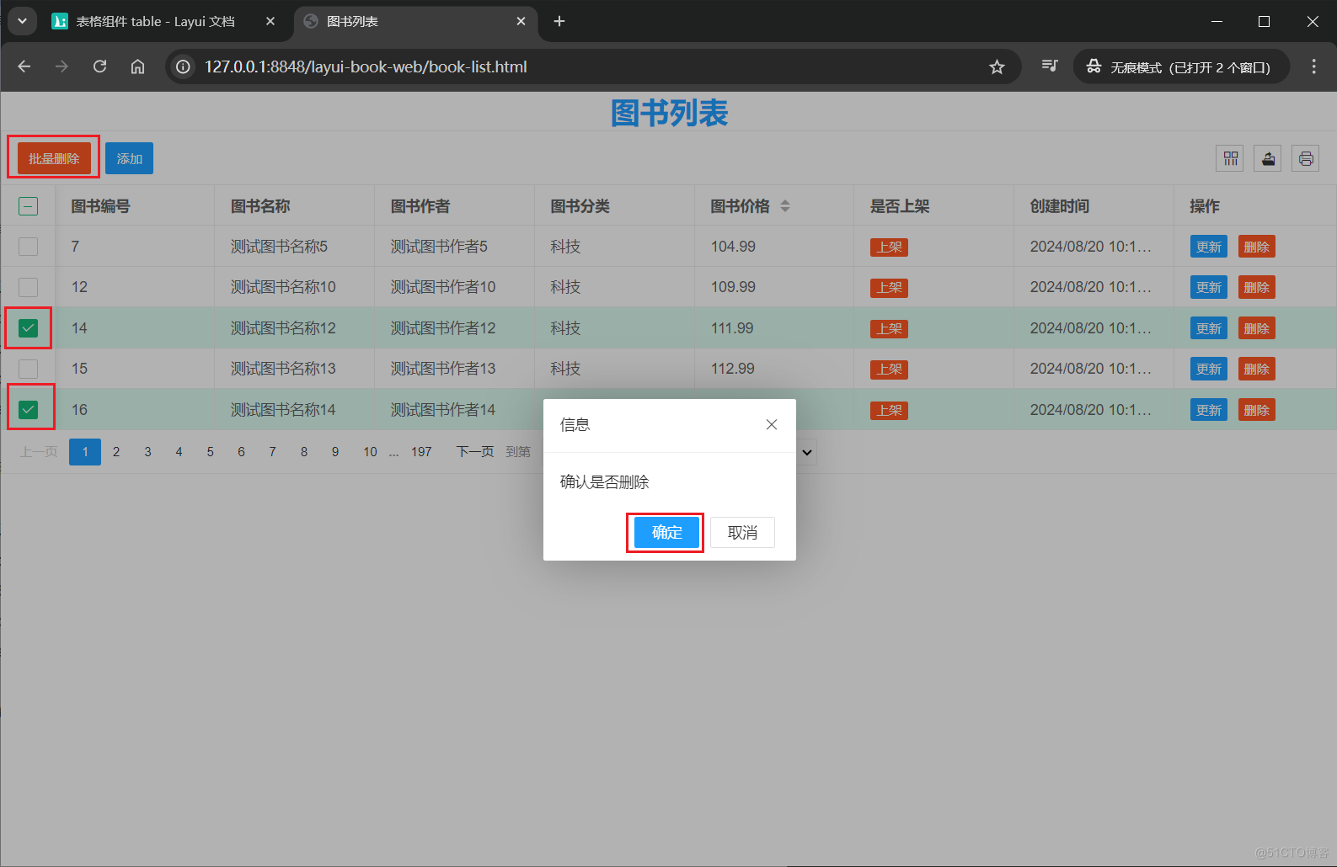Jump to last page 197
The width and height of the screenshot is (1337, 867).
coord(421,452)
